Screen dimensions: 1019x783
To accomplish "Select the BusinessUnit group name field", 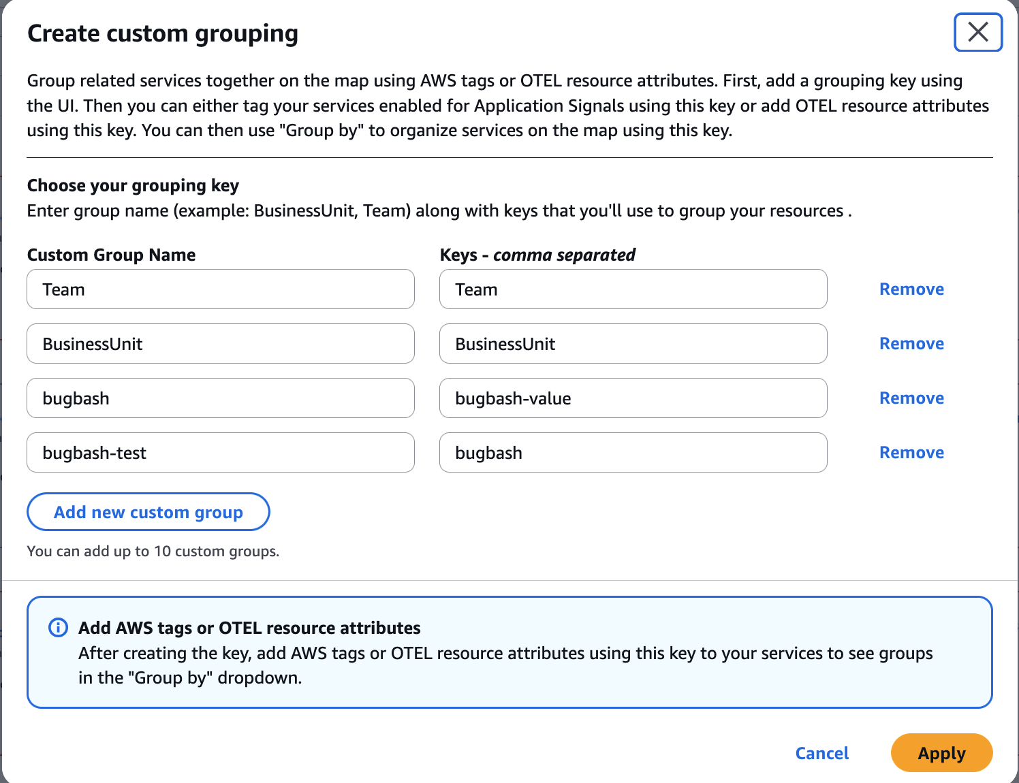I will coord(221,343).
